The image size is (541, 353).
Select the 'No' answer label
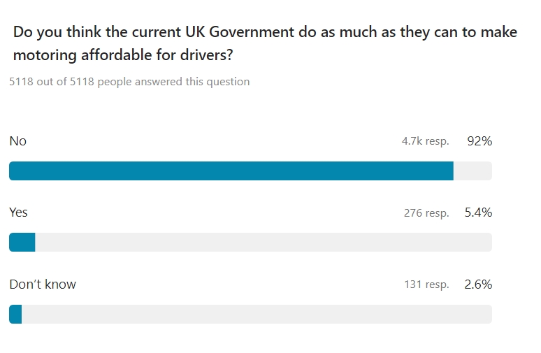click(x=18, y=141)
